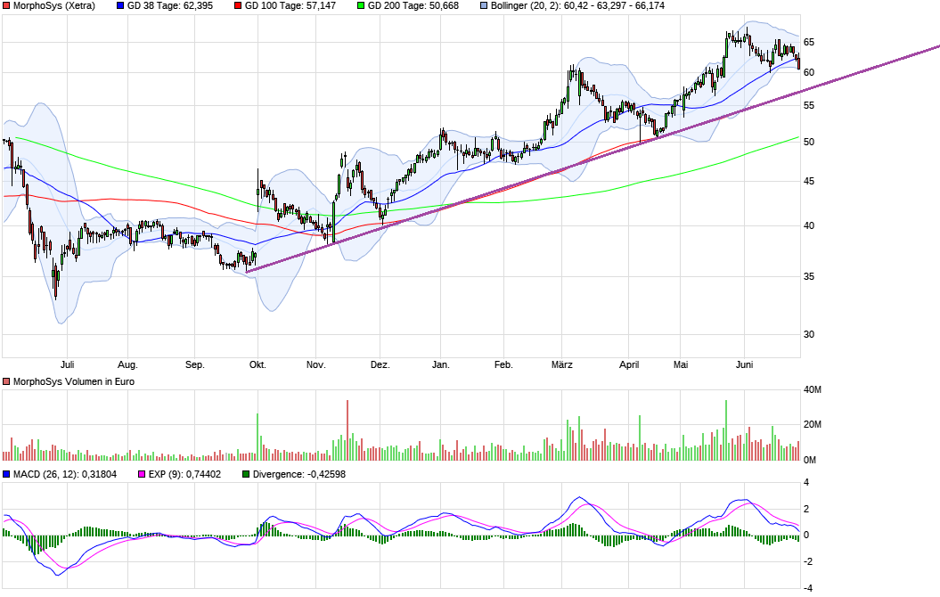Click the dark green Divergence legend swatch
940x597 pixels.
246,474
